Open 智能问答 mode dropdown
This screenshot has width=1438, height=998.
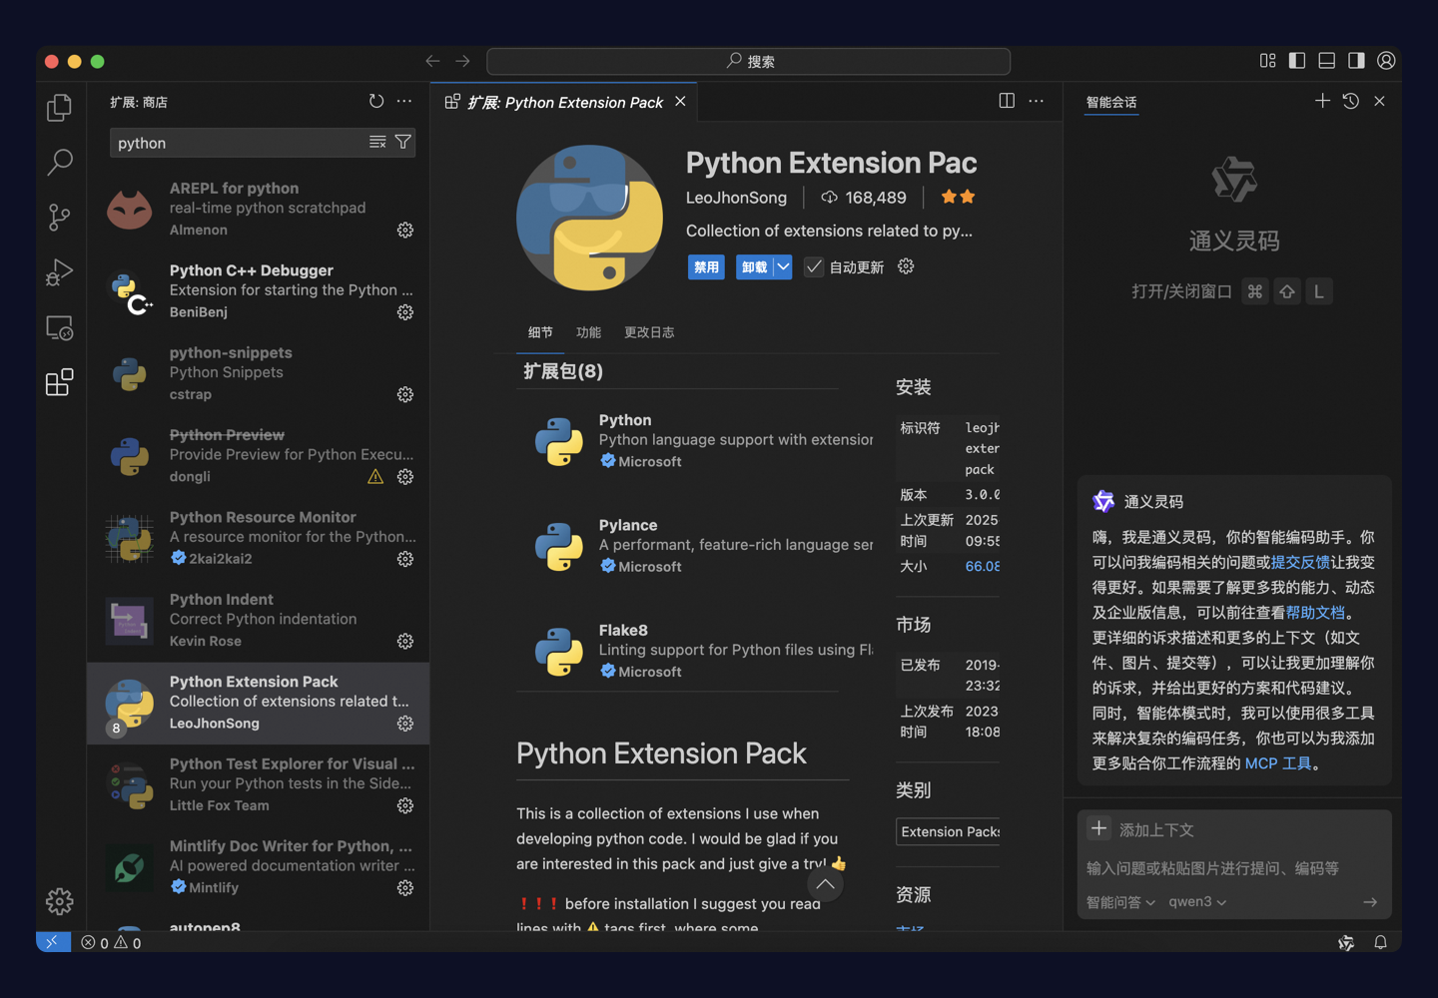(1120, 902)
